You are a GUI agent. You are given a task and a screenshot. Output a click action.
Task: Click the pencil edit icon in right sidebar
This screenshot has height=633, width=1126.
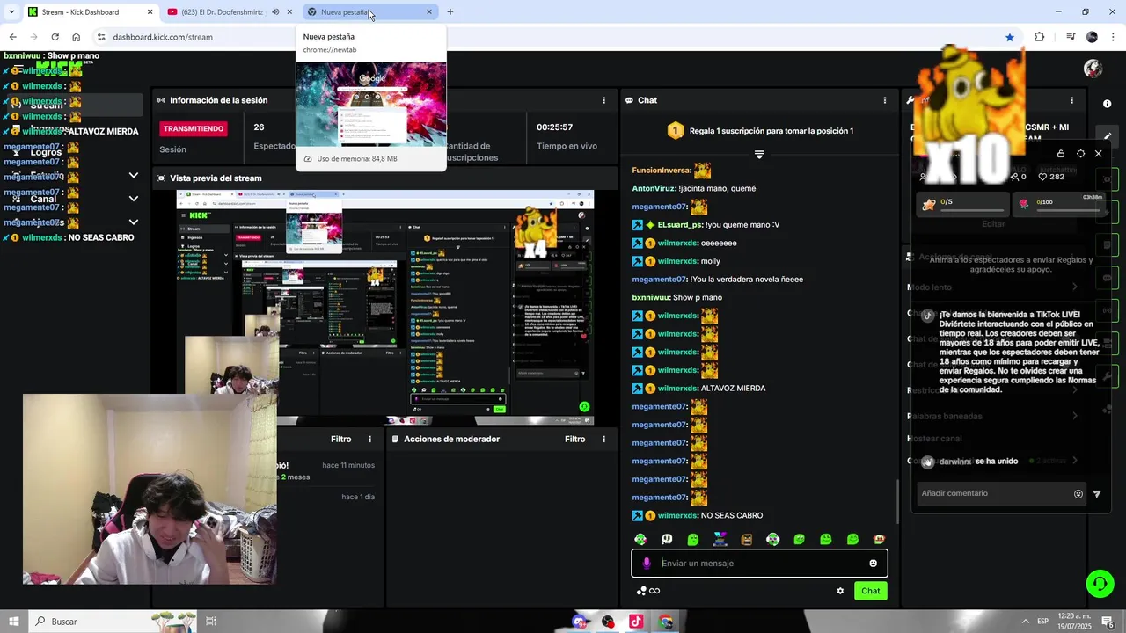[x=1108, y=136]
